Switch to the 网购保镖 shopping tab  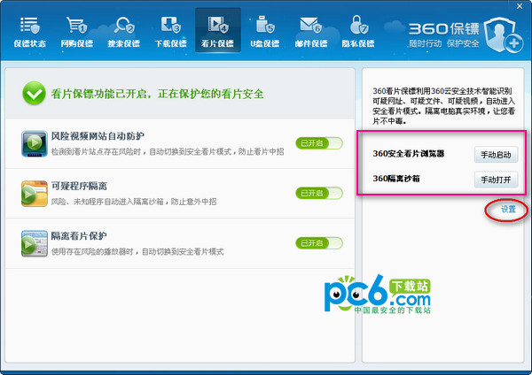pos(76,31)
